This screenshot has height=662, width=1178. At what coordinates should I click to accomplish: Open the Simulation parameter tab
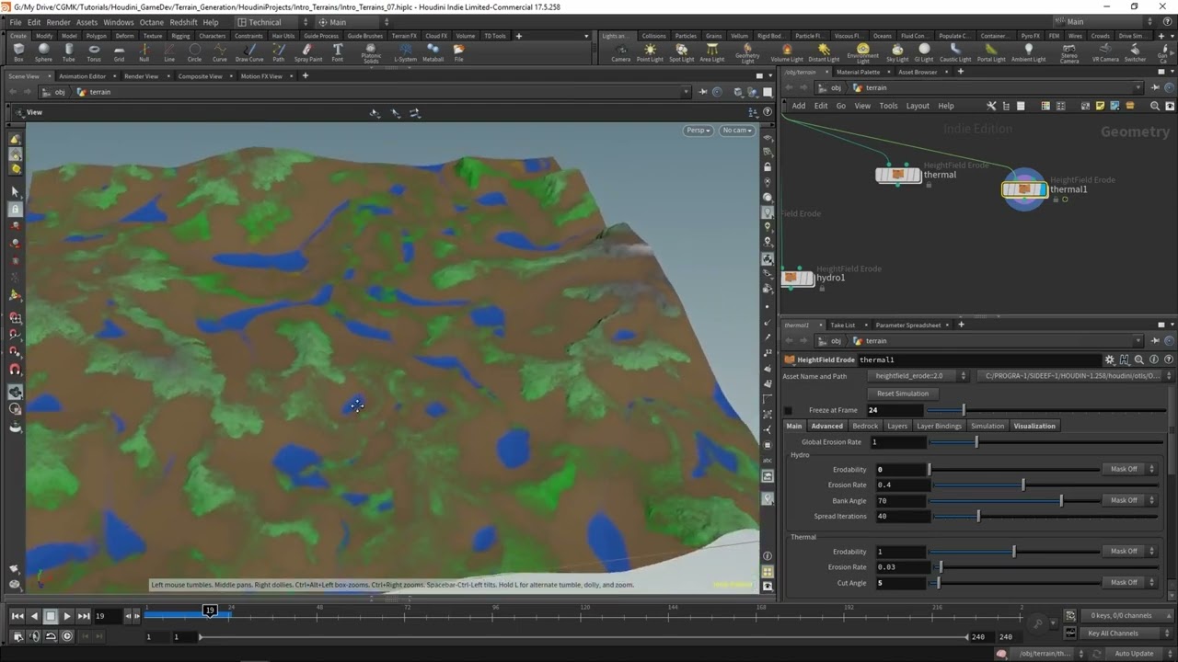987,426
